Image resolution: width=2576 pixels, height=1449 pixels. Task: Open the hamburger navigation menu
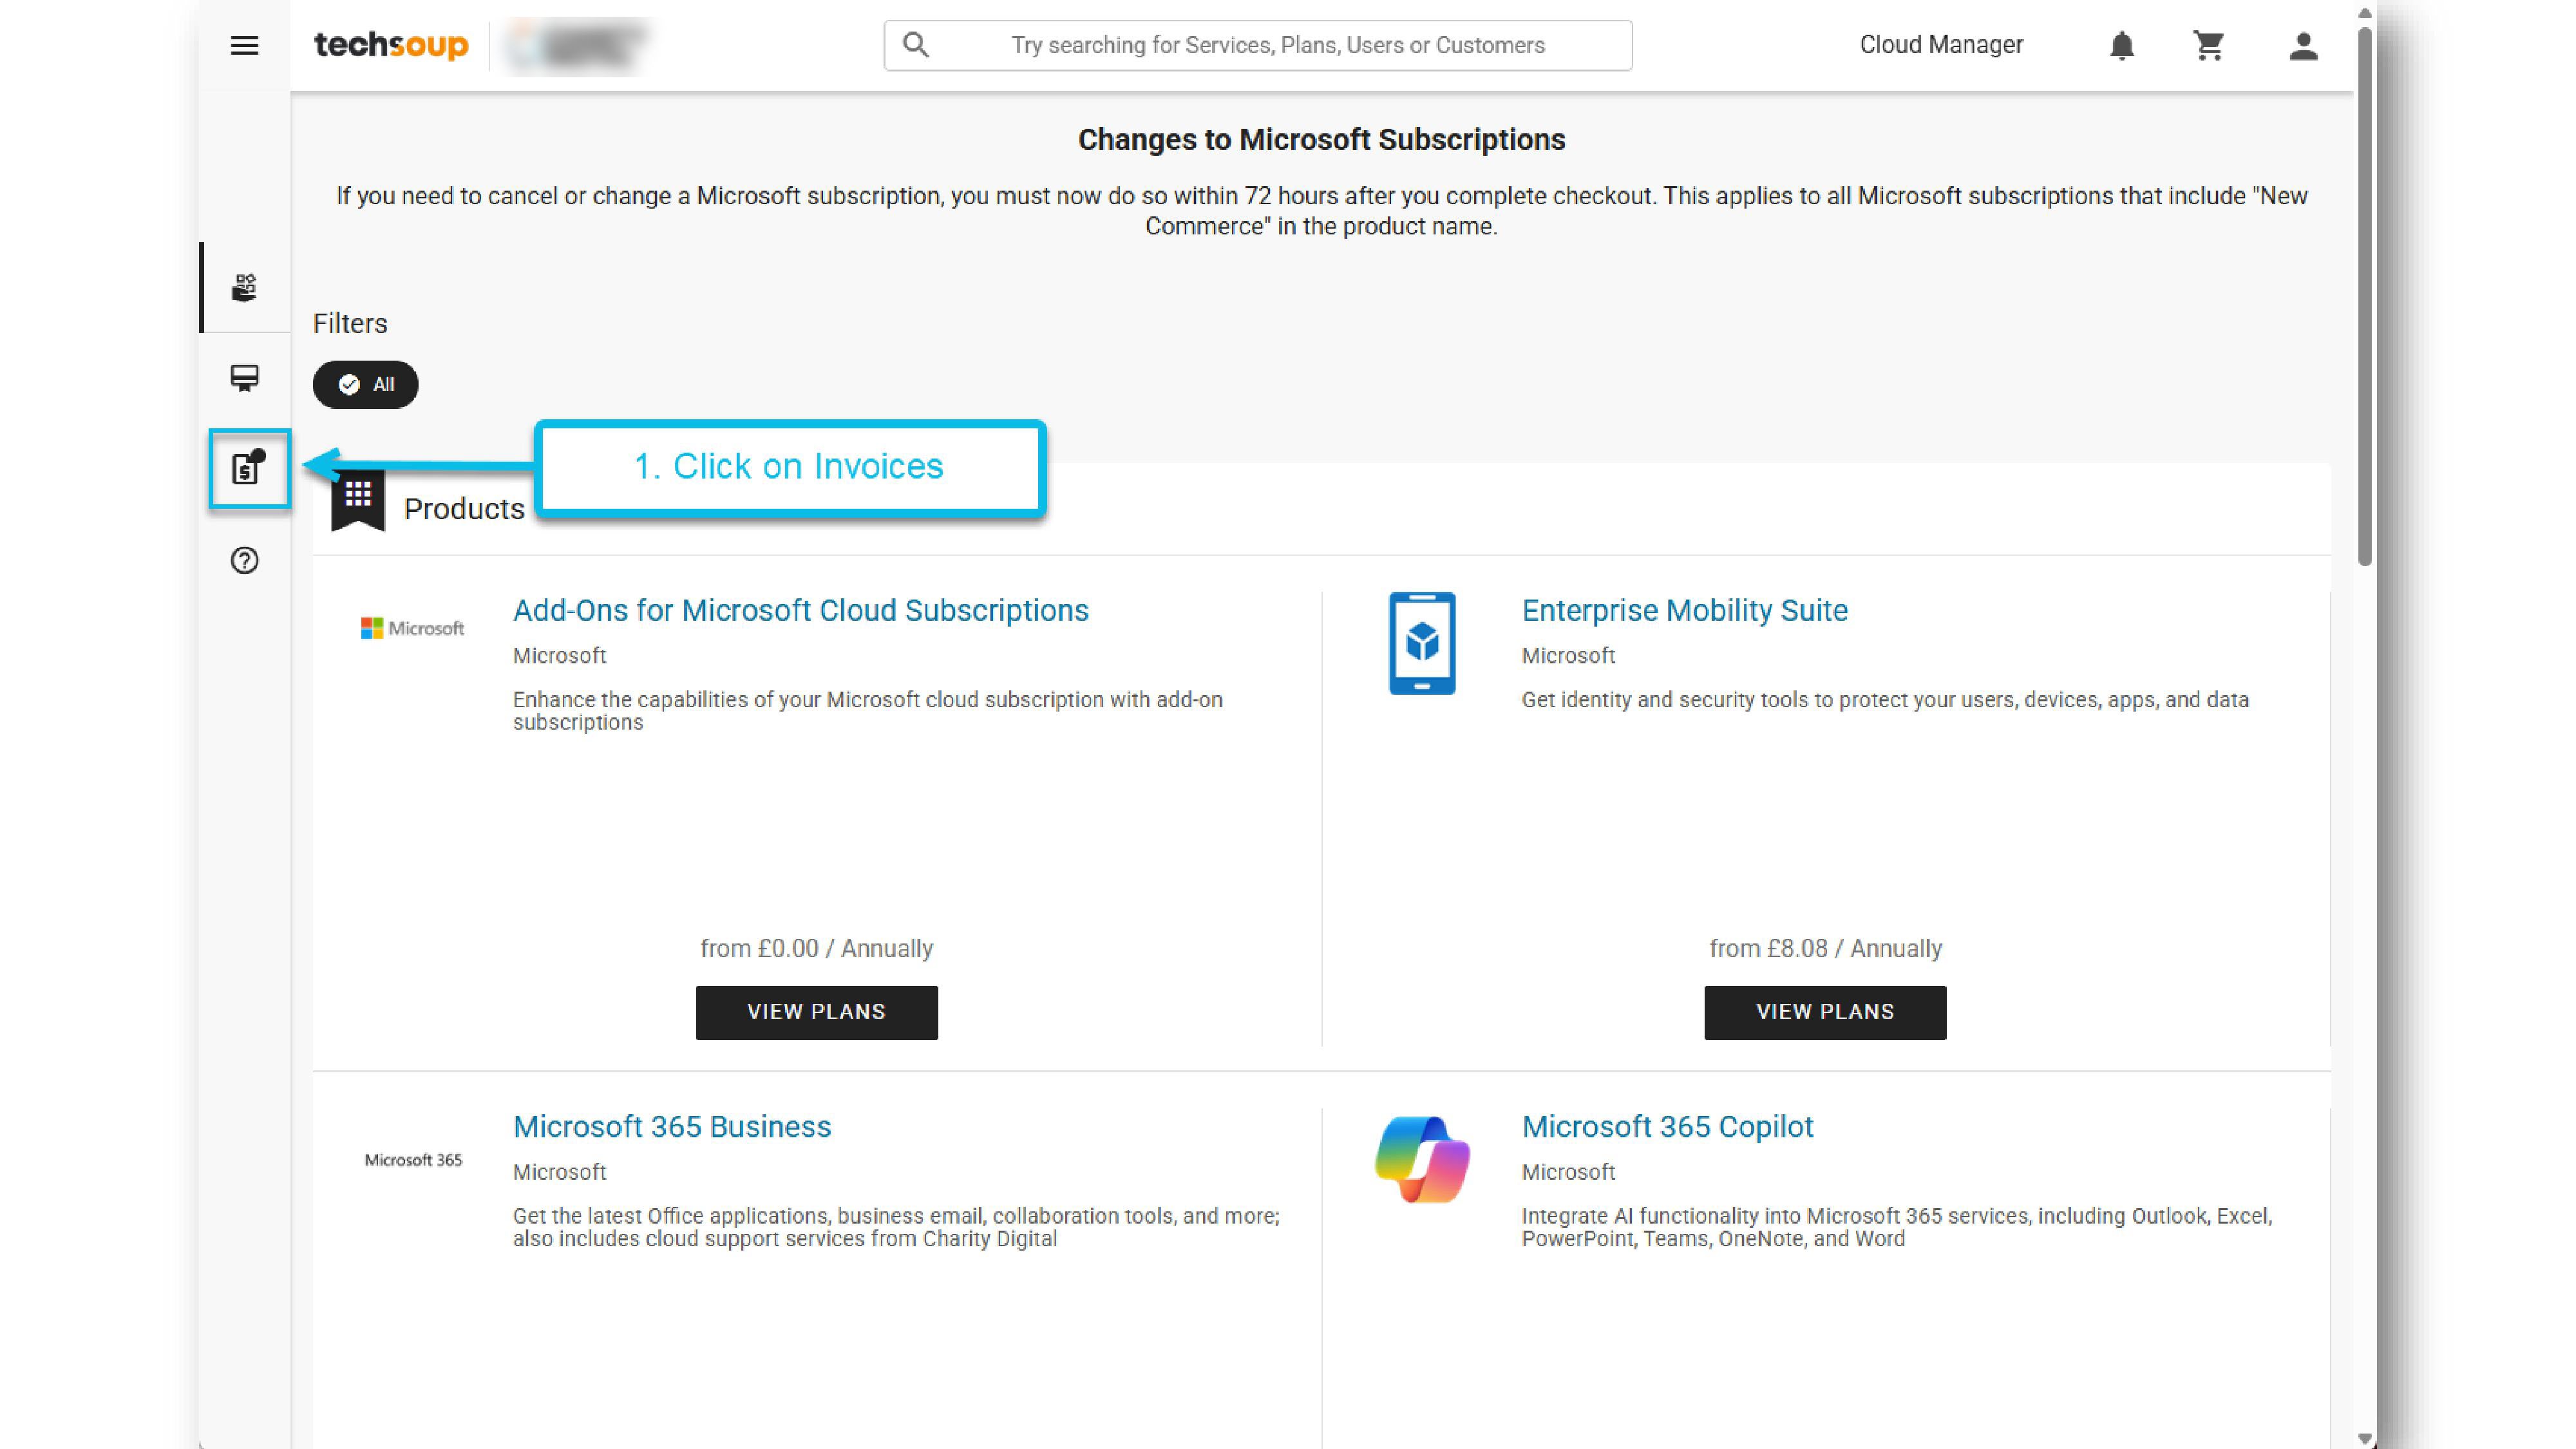point(244,45)
